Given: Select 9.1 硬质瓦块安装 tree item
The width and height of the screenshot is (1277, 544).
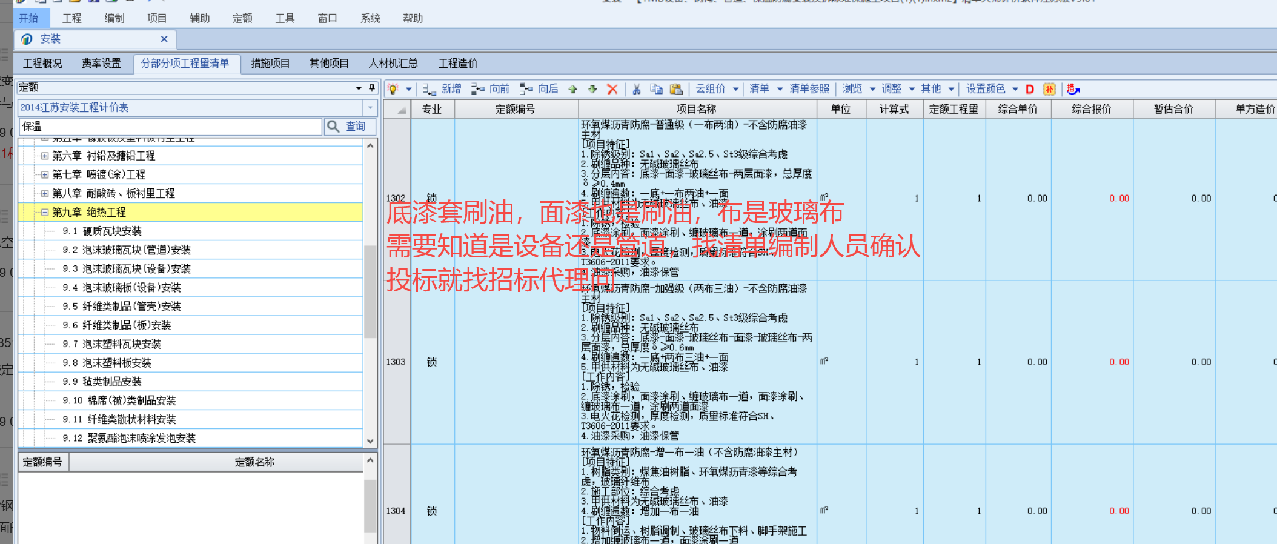Looking at the screenshot, I should click(102, 231).
